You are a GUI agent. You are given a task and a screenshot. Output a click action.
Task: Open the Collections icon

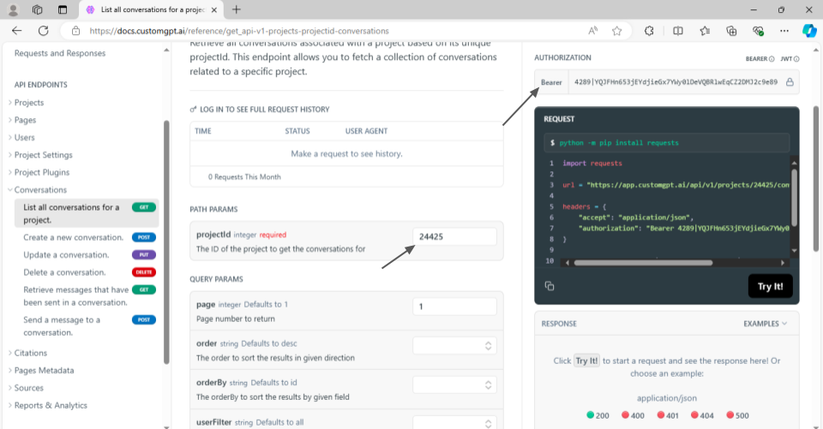(731, 31)
